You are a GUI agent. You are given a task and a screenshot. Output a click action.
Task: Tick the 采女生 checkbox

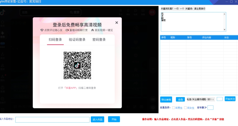[x=185, y=108]
